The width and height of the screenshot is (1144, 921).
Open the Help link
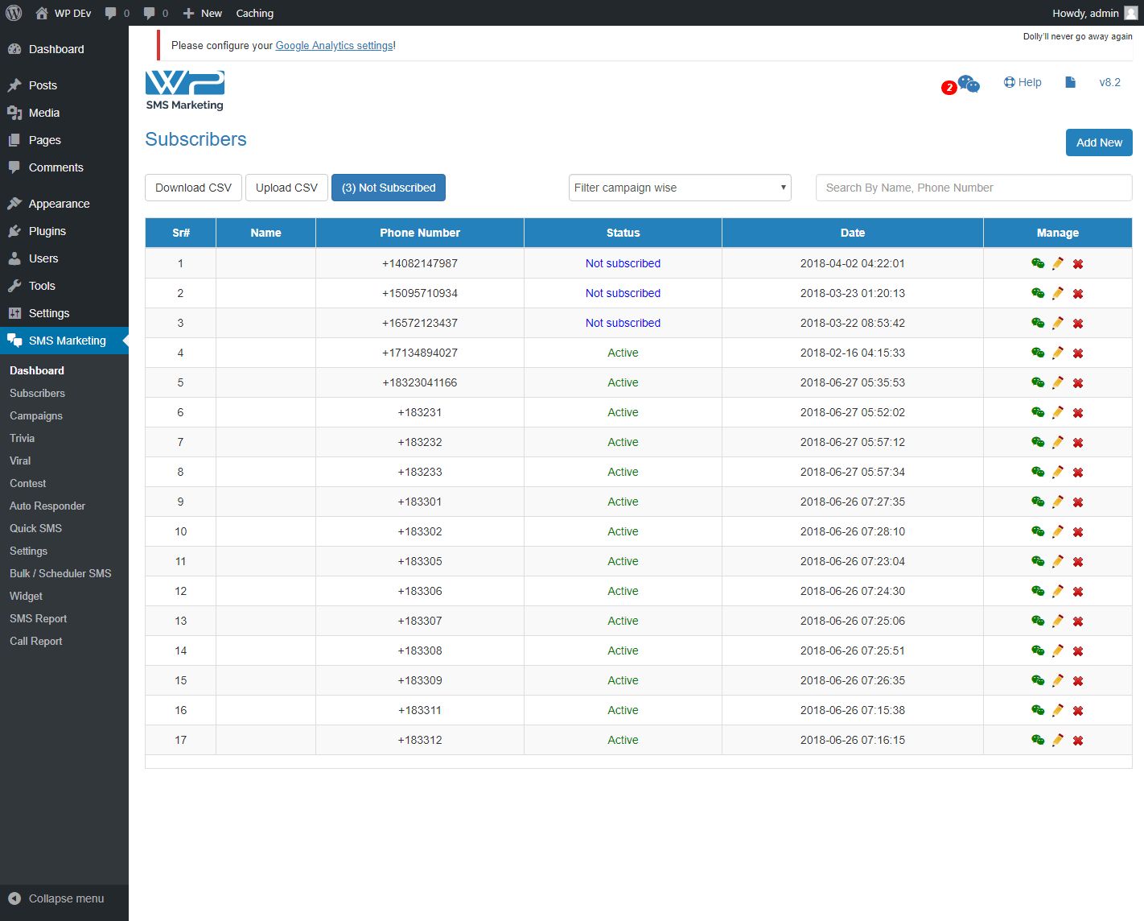click(x=1023, y=82)
